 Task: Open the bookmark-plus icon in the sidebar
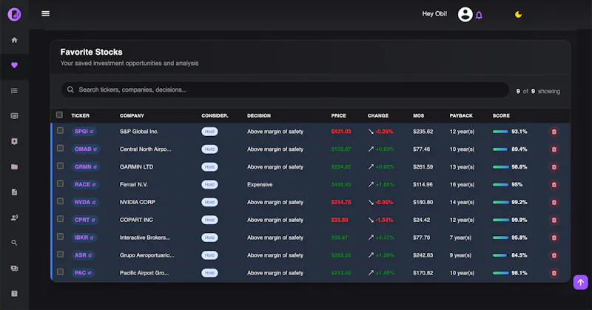coord(14,141)
